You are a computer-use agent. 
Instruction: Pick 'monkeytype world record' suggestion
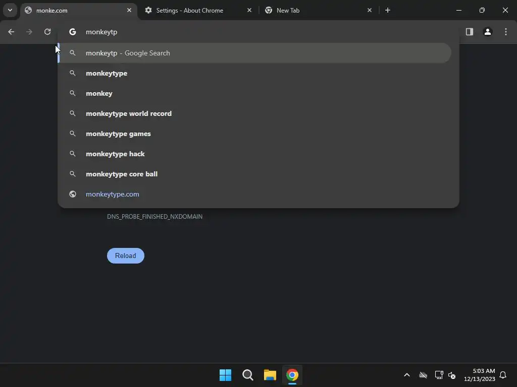coord(254,113)
